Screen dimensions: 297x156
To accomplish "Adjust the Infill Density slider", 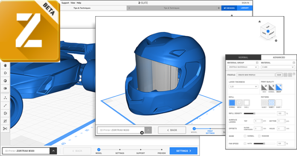I will click(259, 113).
